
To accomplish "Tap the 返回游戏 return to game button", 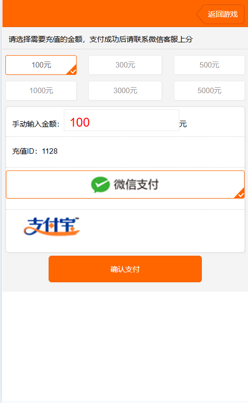I will click(220, 14).
